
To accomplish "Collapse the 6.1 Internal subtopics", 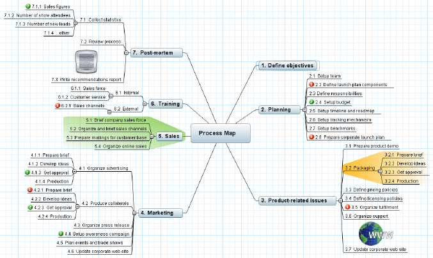I will tap(111, 96).
